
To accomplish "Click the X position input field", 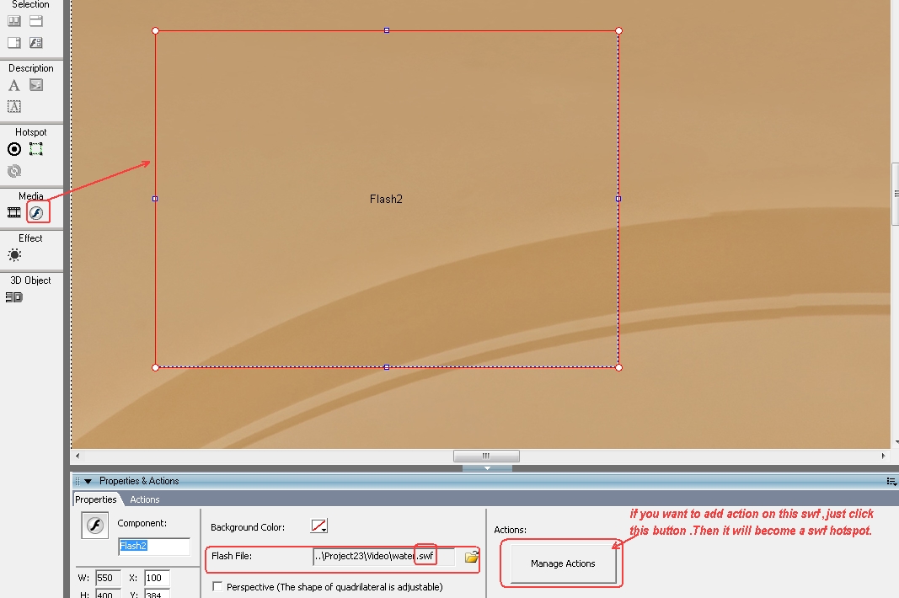I will coord(157,578).
